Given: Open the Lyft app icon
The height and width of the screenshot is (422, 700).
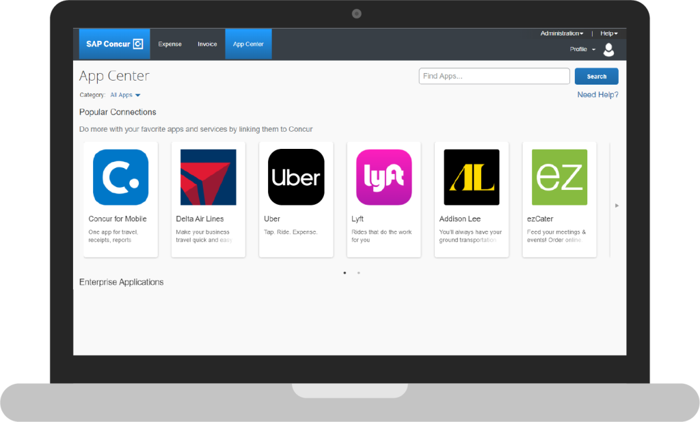Looking at the screenshot, I should point(384,177).
